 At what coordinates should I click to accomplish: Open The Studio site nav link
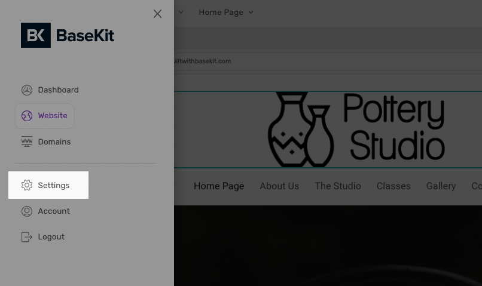(x=338, y=186)
